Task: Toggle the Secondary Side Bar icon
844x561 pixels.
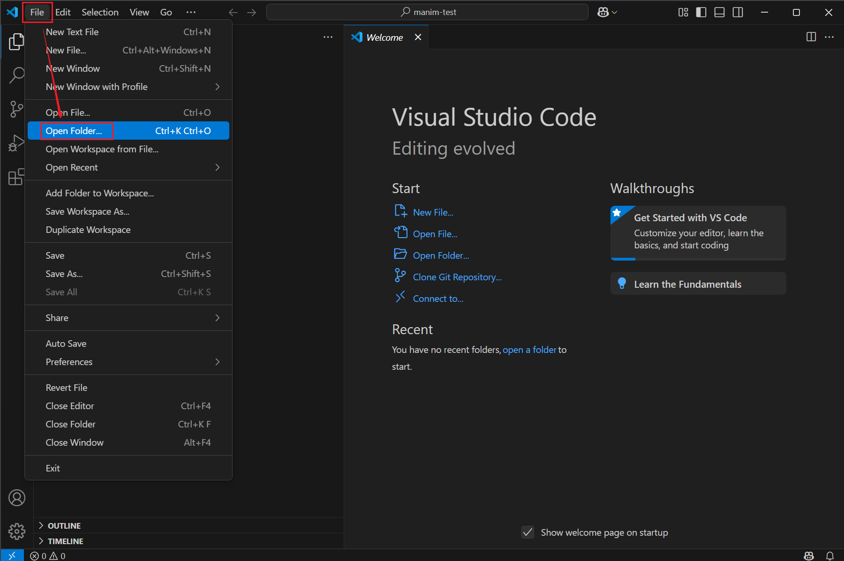Action: [738, 12]
